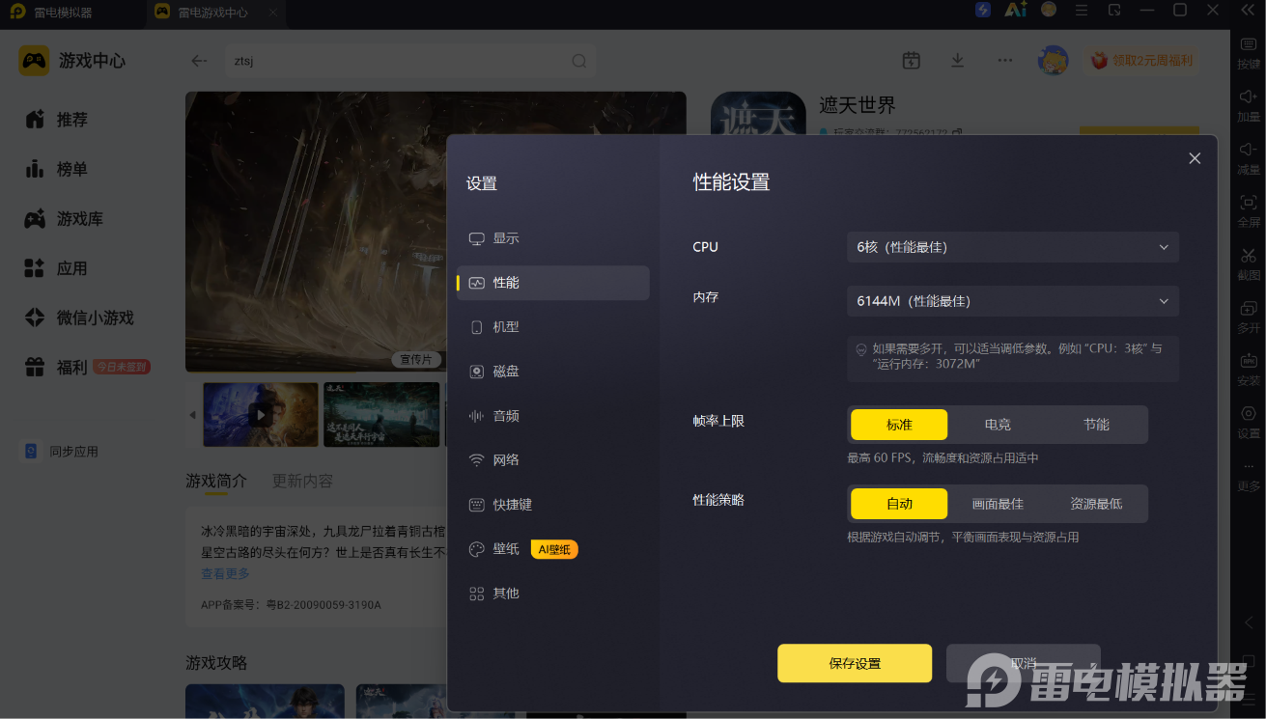The image size is (1266, 719).
Task: Toggle 全屏 fullscreen tool
Action: point(1249,211)
